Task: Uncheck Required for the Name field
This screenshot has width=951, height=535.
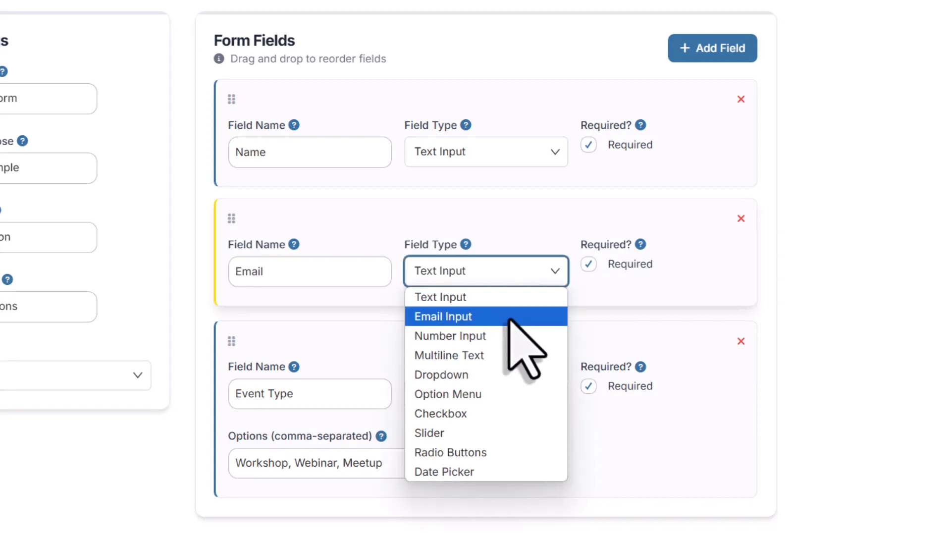Action: coord(588,144)
